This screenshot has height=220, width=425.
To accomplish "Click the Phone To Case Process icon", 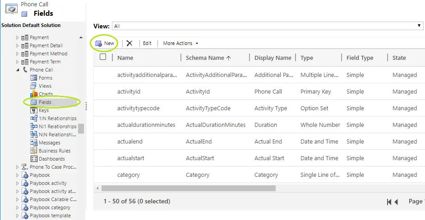I will point(25,167).
